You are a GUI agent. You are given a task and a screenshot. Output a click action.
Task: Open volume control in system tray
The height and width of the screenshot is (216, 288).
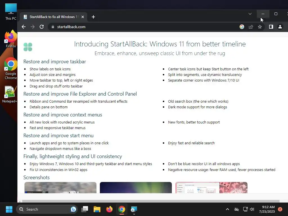click(252, 209)
